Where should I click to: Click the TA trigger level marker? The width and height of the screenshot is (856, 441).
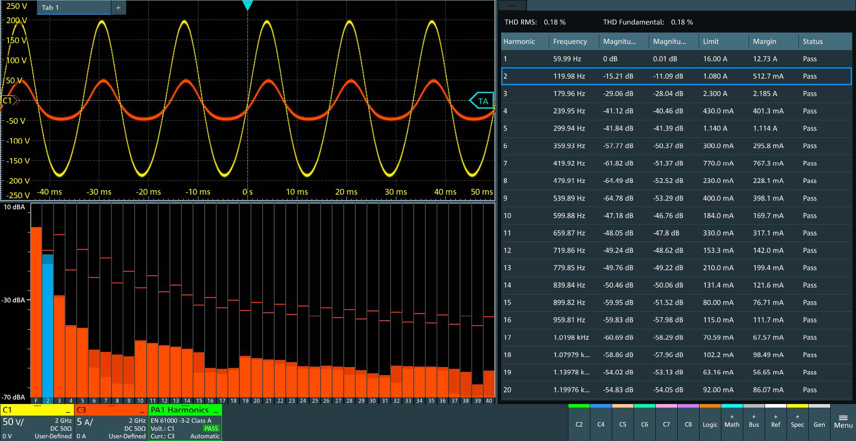tap(482, 101)
